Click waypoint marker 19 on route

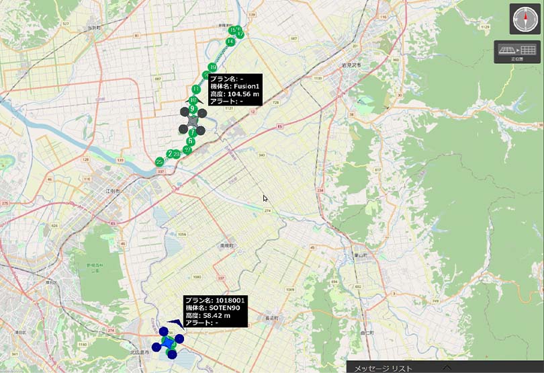(x=213, y=67)
